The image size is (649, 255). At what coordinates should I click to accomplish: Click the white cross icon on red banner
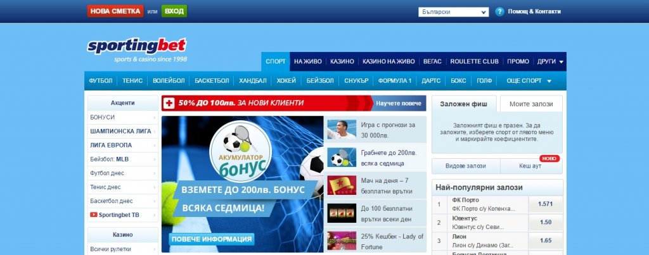pos(169,103)
